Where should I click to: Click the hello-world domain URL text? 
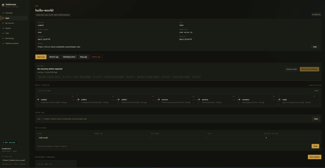(59, 47)
